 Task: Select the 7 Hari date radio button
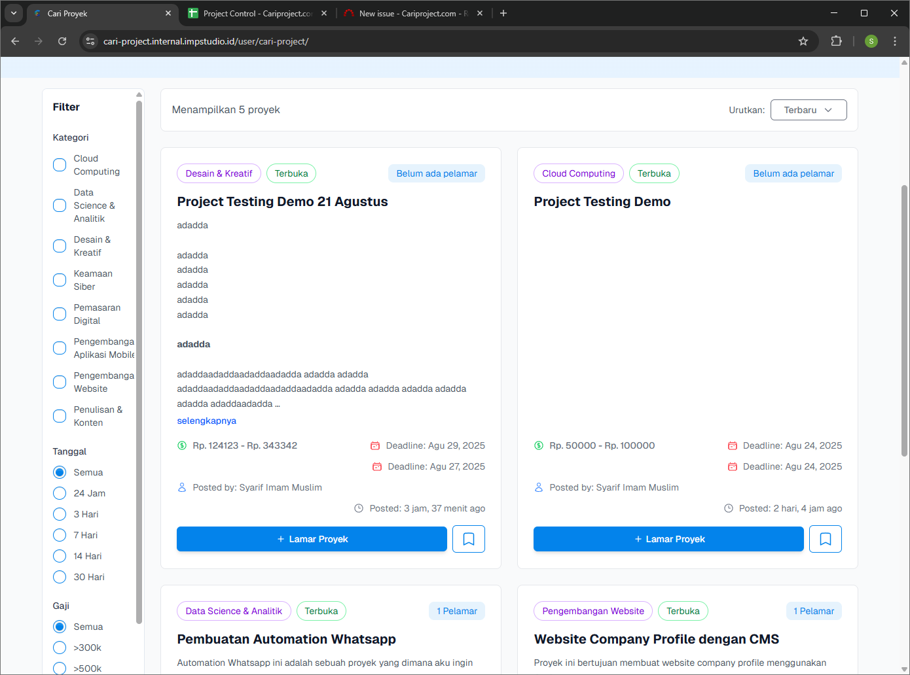coord(60,535)
